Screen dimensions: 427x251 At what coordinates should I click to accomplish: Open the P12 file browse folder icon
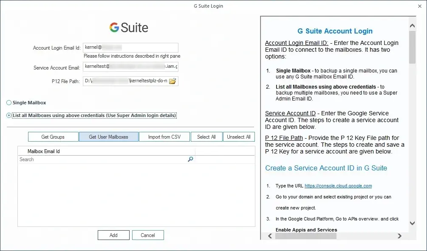(172, 81)
